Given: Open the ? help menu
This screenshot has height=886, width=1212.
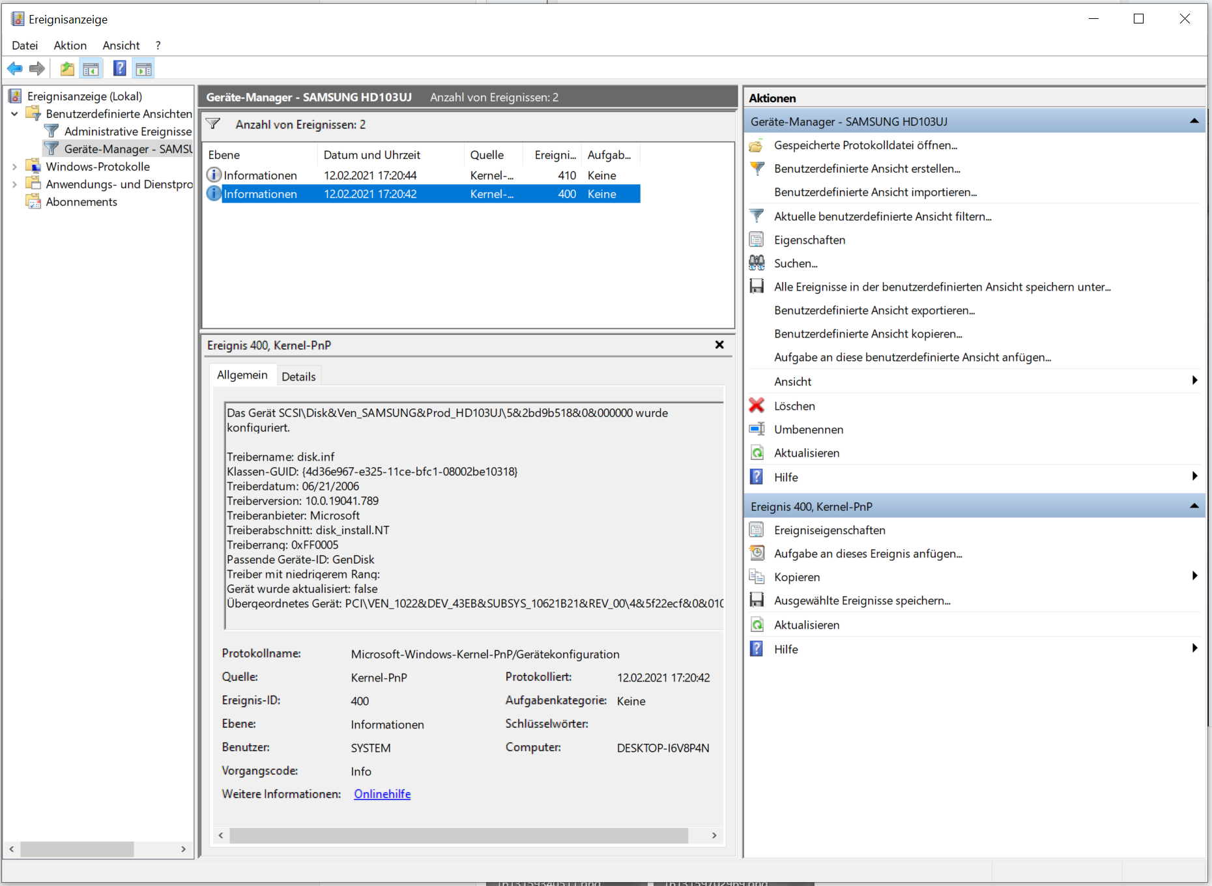Looking at the screenshot, I should (x=158, y=46).
